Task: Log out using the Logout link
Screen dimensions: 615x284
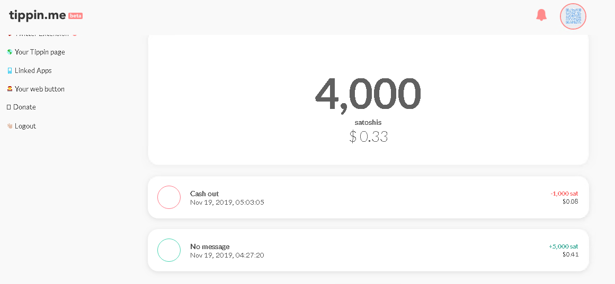Action: click(25, 126)
